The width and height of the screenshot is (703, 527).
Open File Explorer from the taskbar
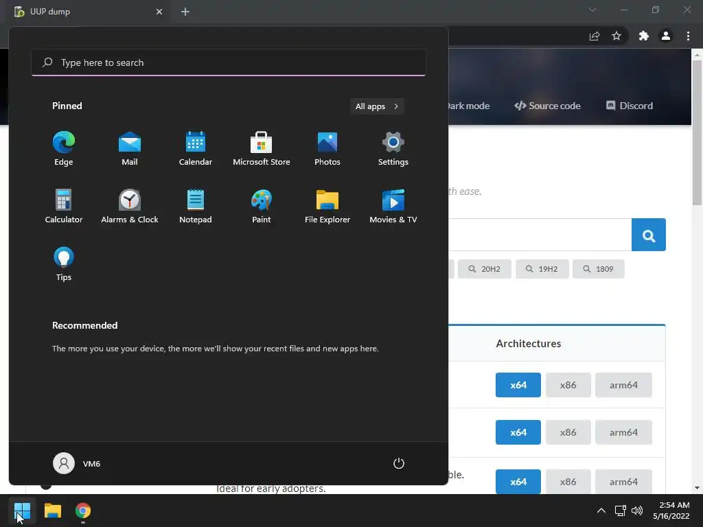(x=52, y=511)
